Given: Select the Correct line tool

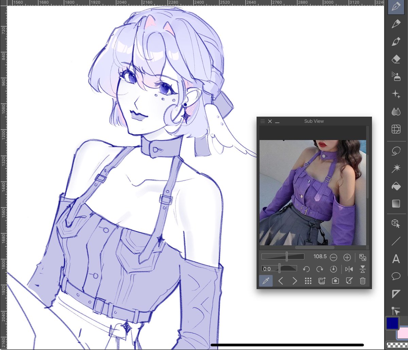Looking at the screenshot, I should point(396,311).
